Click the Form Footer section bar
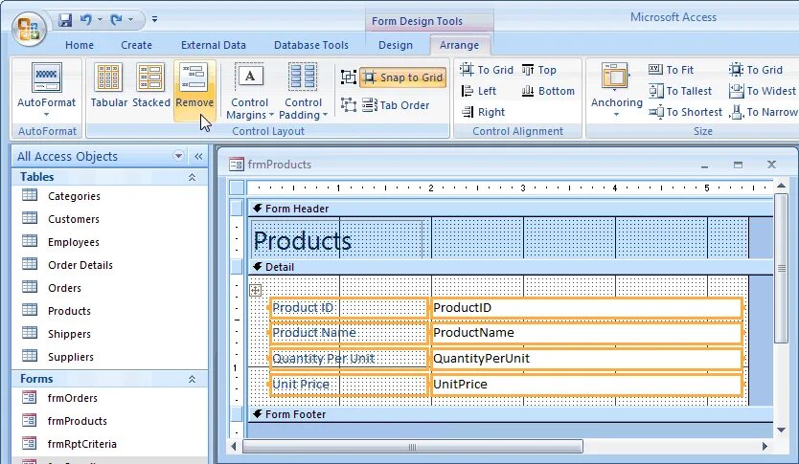This screenshot has height=464, width=799. 510,414
